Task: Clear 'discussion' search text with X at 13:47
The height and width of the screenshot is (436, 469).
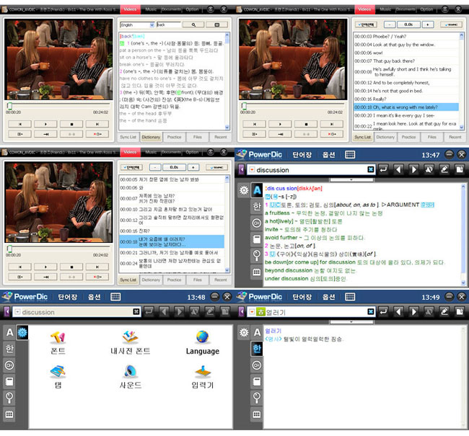Action: click(x=370, y=169)
